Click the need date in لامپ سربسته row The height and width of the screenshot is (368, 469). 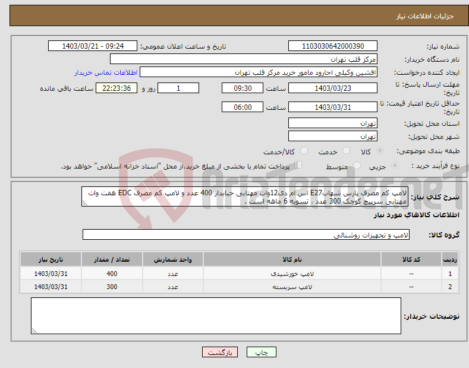pyautogui.click(x=51, y=287)
